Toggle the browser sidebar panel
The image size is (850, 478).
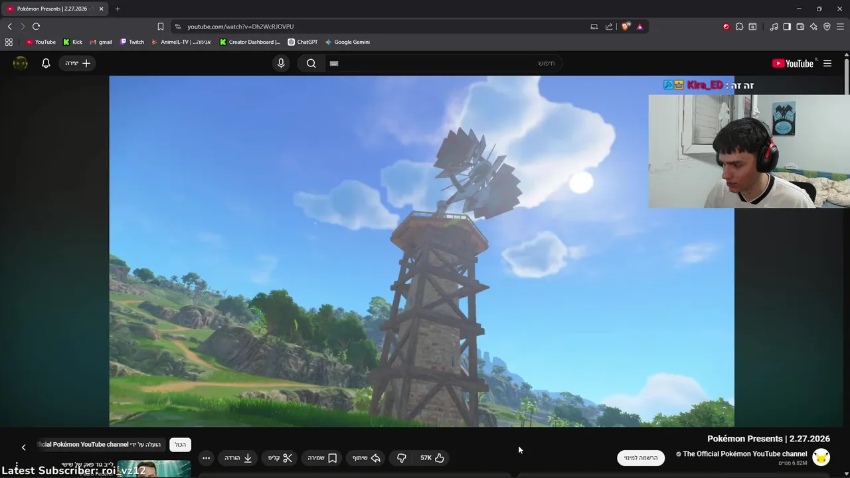[787, 27]
